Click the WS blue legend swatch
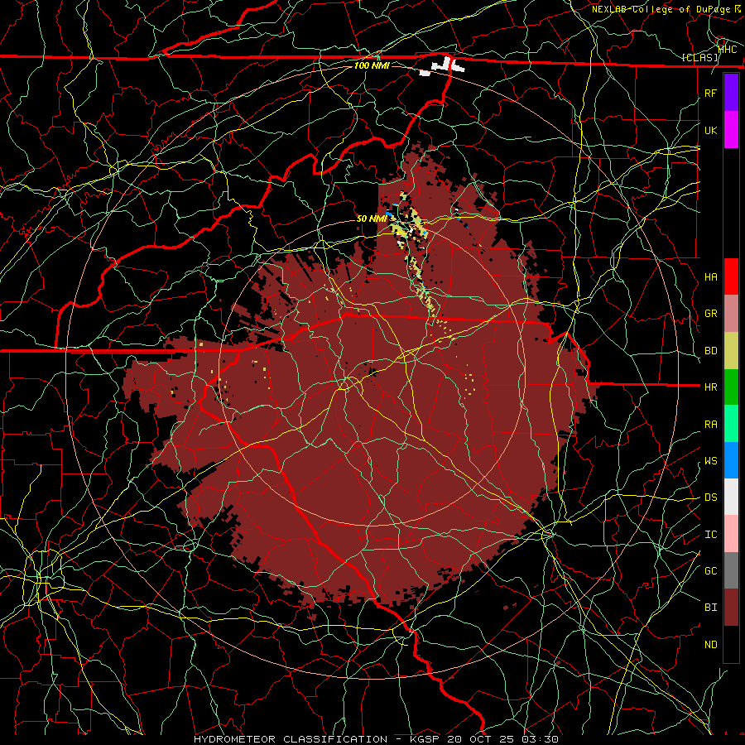The height and width of the screenshot is (745, 745). click(731, 460)
